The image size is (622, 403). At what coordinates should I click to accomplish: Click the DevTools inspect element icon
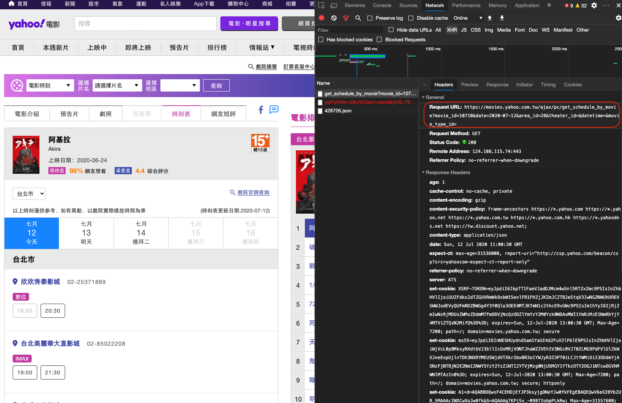pyautogui.click(x=322, y=5)
